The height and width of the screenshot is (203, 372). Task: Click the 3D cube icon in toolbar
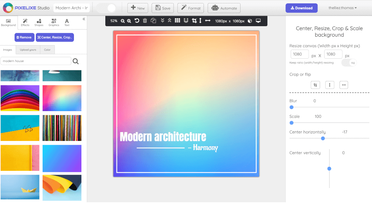(x=250, y=21)
